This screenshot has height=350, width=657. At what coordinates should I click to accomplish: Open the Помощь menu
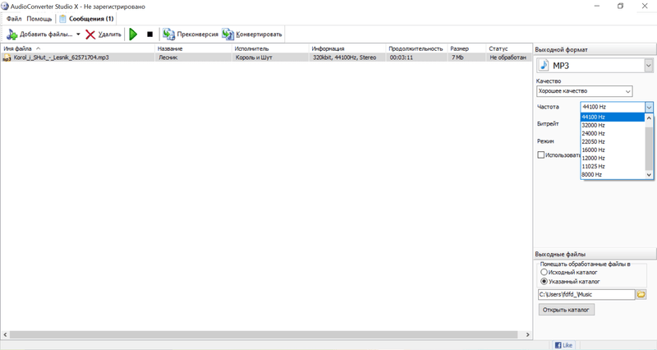pos(39,19)
